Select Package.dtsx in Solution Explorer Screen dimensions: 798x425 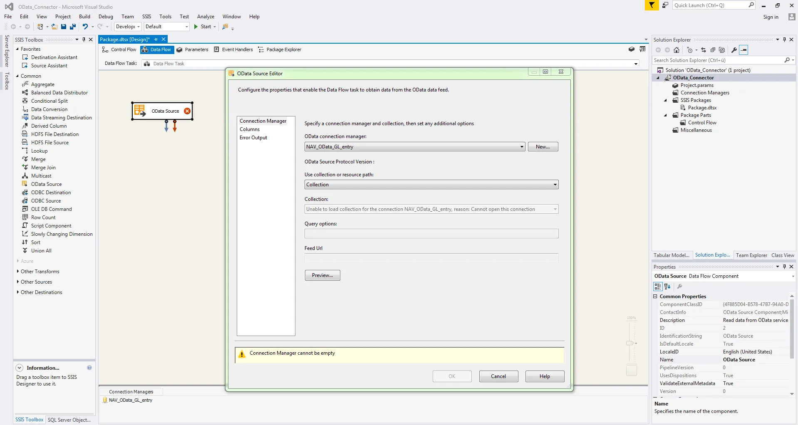pos(702,108)
